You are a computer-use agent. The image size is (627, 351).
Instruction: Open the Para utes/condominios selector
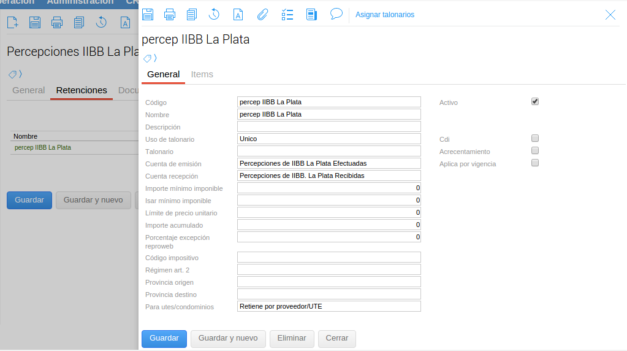(329, 306)
